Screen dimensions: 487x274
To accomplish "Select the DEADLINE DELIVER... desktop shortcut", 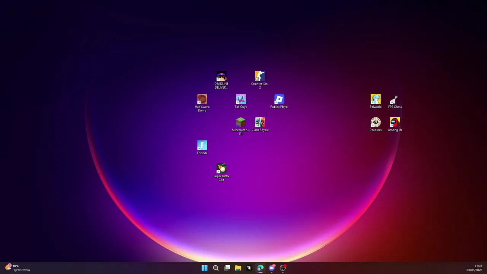I will [x=221, y=80].
